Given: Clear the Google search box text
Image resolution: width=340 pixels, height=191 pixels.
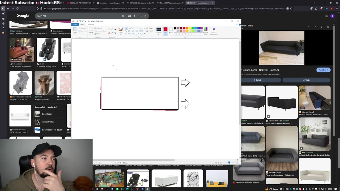Looking at the screenshot, I should pos(123,16).
